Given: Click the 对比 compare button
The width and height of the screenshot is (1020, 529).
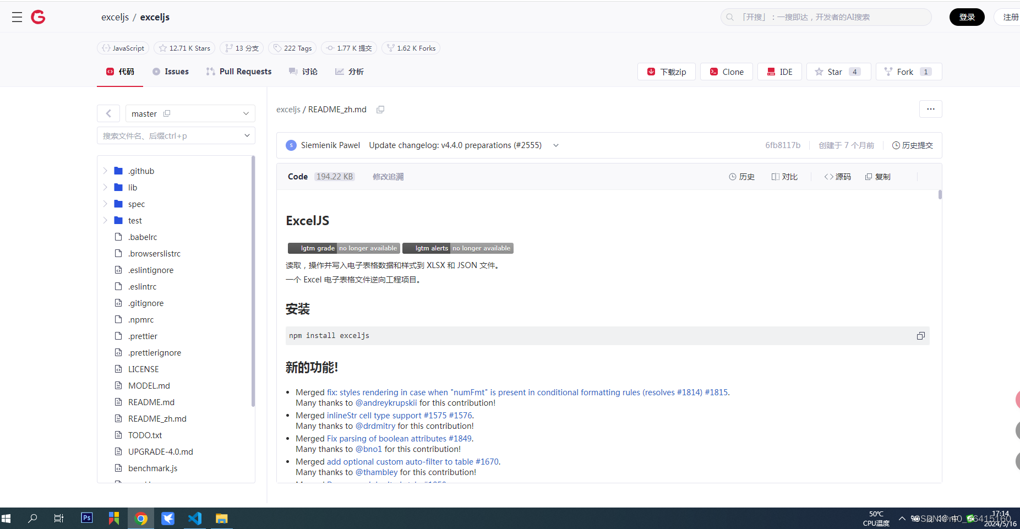Looking at the screenshot, I should [784, 177].
